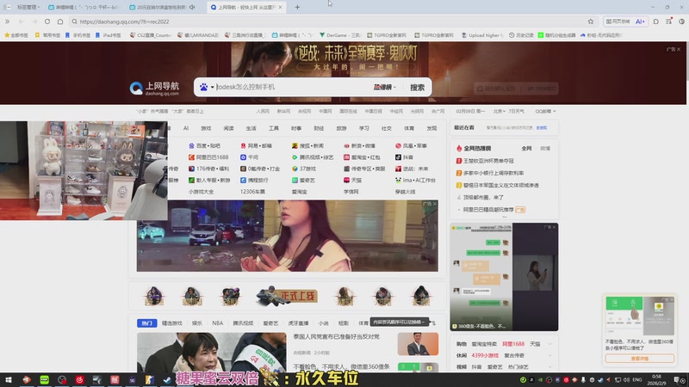Open the browser AI assistant button
This screenshot has width=689, height=387.
640,21
